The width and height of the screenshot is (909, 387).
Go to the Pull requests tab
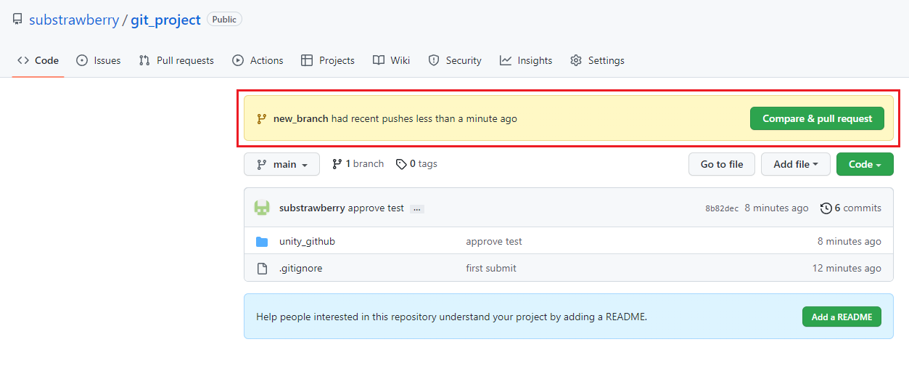click(x=176, y=60)
